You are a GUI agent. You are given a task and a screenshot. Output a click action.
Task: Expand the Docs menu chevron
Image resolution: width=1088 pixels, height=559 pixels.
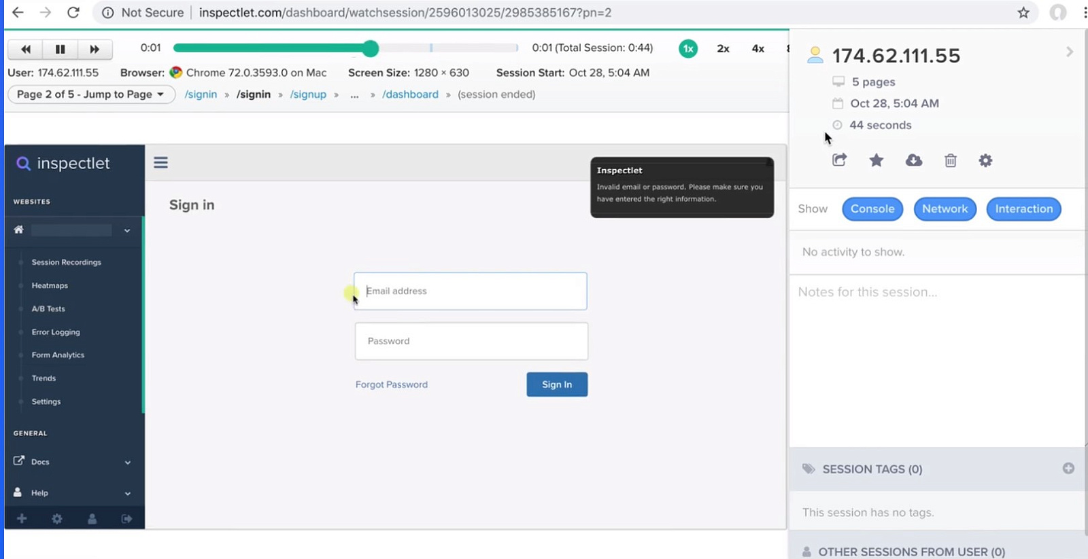coord(127,463)
